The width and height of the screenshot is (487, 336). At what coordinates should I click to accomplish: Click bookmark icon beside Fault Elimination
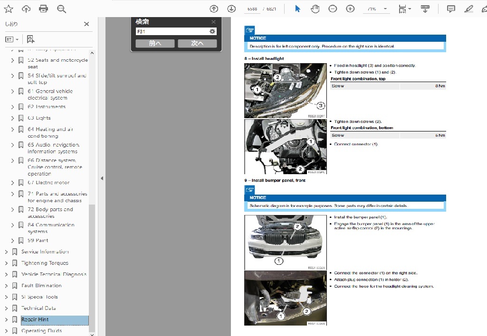coord(15,285)
